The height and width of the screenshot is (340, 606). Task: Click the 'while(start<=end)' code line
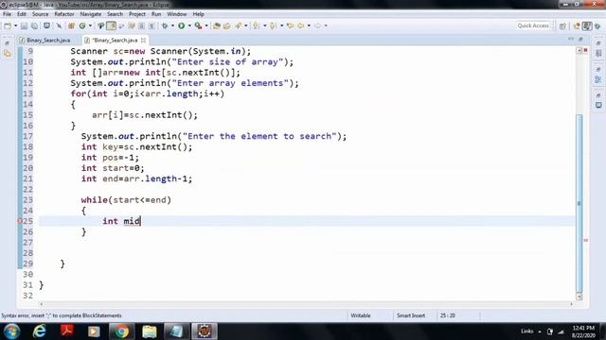(x=126, y=200)
